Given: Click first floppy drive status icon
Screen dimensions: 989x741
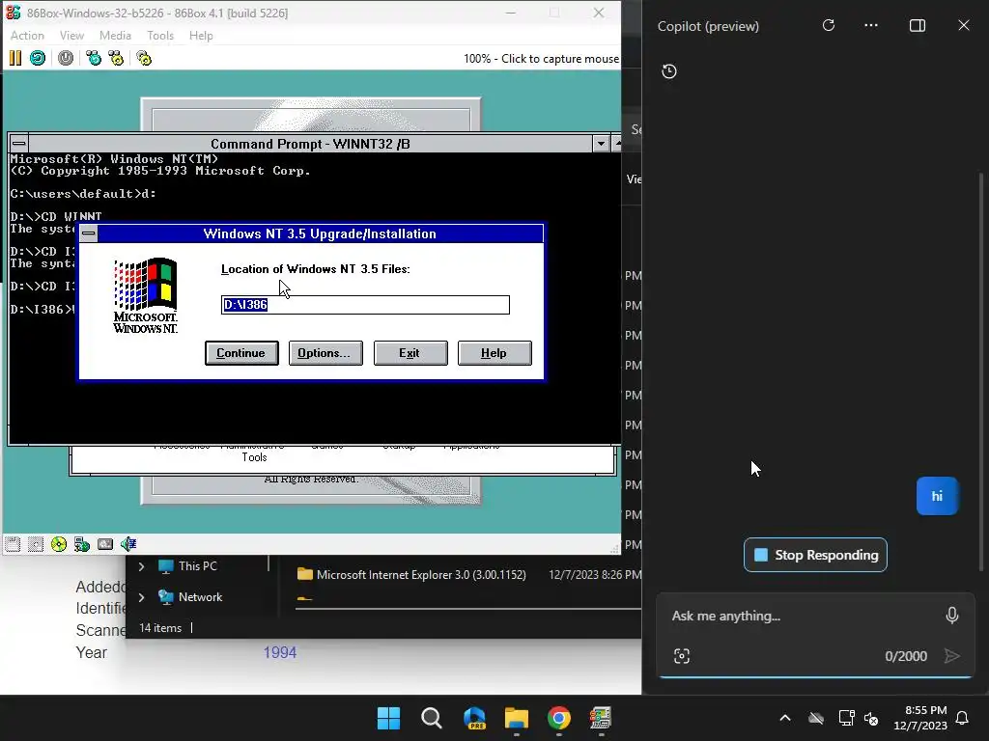Looking at the screenshot, I should 13,544.
